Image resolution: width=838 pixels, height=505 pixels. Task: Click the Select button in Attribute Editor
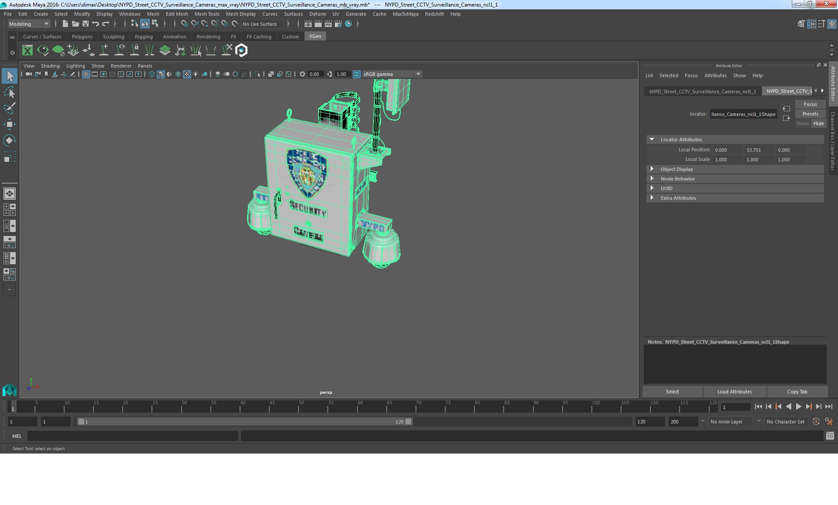click(x=672, y=392)
